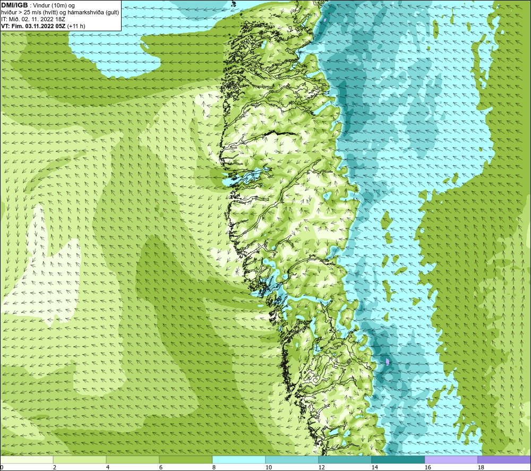Click the 2–4 m/s light green legend swatch
This screenshot has width=531, height=471.
click(x=80, y=459)
